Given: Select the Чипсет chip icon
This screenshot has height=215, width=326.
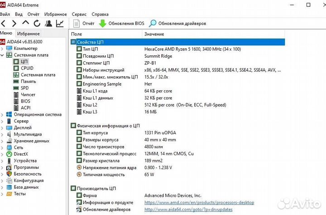Looking at the screenshot, I should [16, 95].
